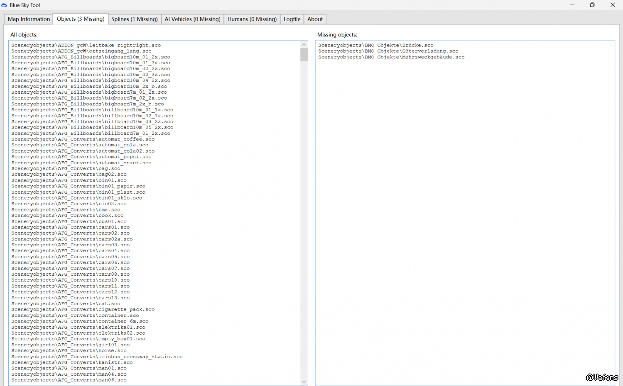Screen dimensions: 623x386
Task: Select leitbake_rightright.sco in All objects
Action: [86, 45]
